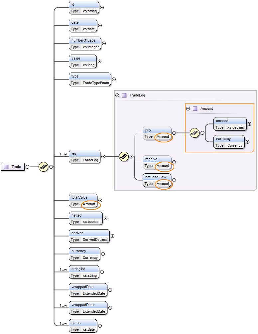Expand the totalValue element

click(x=100, y=201)
